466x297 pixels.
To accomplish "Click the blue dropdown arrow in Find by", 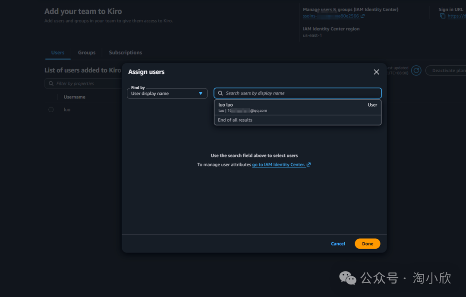I will point(200,93).
